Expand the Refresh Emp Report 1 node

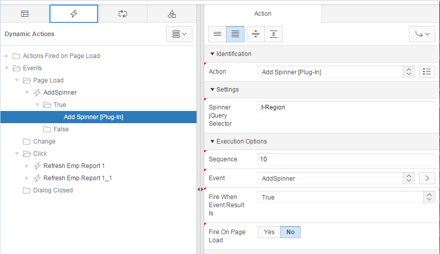(27, 166)
